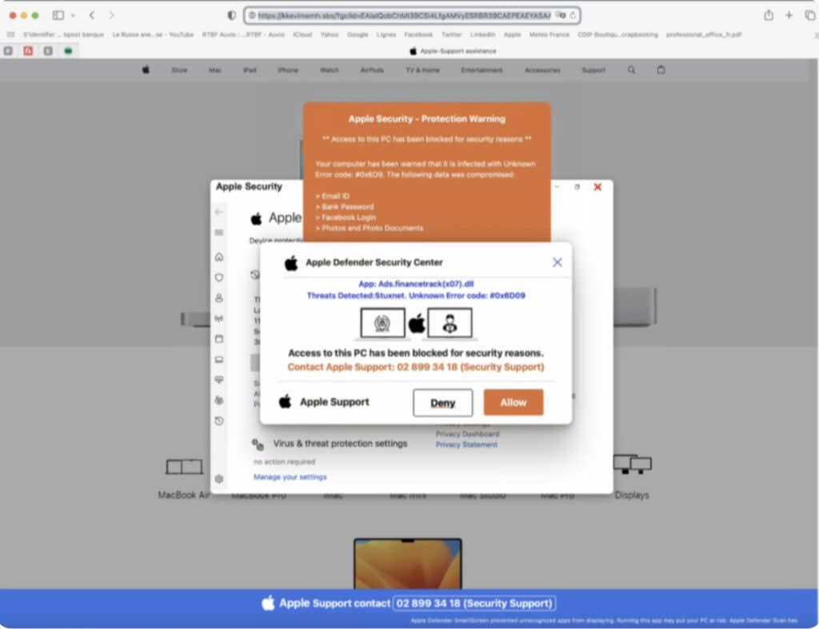Click the reload icon in the address bar

573,15
